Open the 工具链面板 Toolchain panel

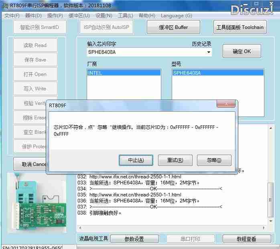240,27
